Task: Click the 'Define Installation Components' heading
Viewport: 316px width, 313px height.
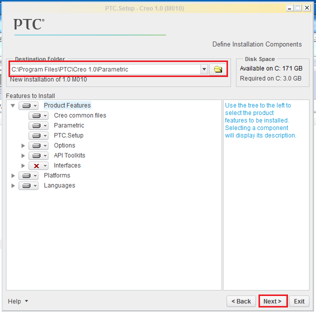Action: pyautogui.click(x=257, y=44)
